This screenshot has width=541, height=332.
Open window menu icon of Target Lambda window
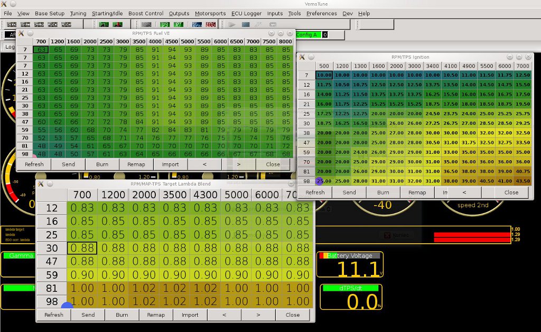coord(41,184)
